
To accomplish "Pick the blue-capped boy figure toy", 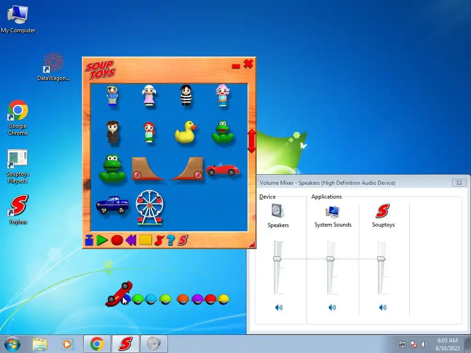I will coord(112,96).
